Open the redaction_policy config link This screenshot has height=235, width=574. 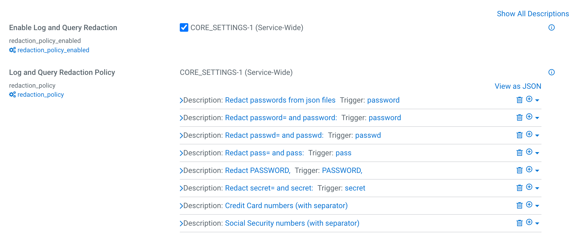coord(41,95)
